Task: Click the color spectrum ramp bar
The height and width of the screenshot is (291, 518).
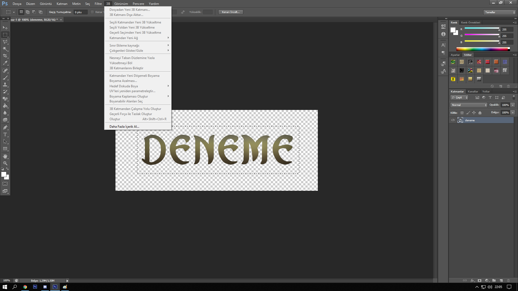Action: (482, 49)
